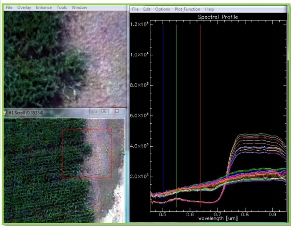
Task: Open the Edit menu in plot window
Action: tap(146, 9)
